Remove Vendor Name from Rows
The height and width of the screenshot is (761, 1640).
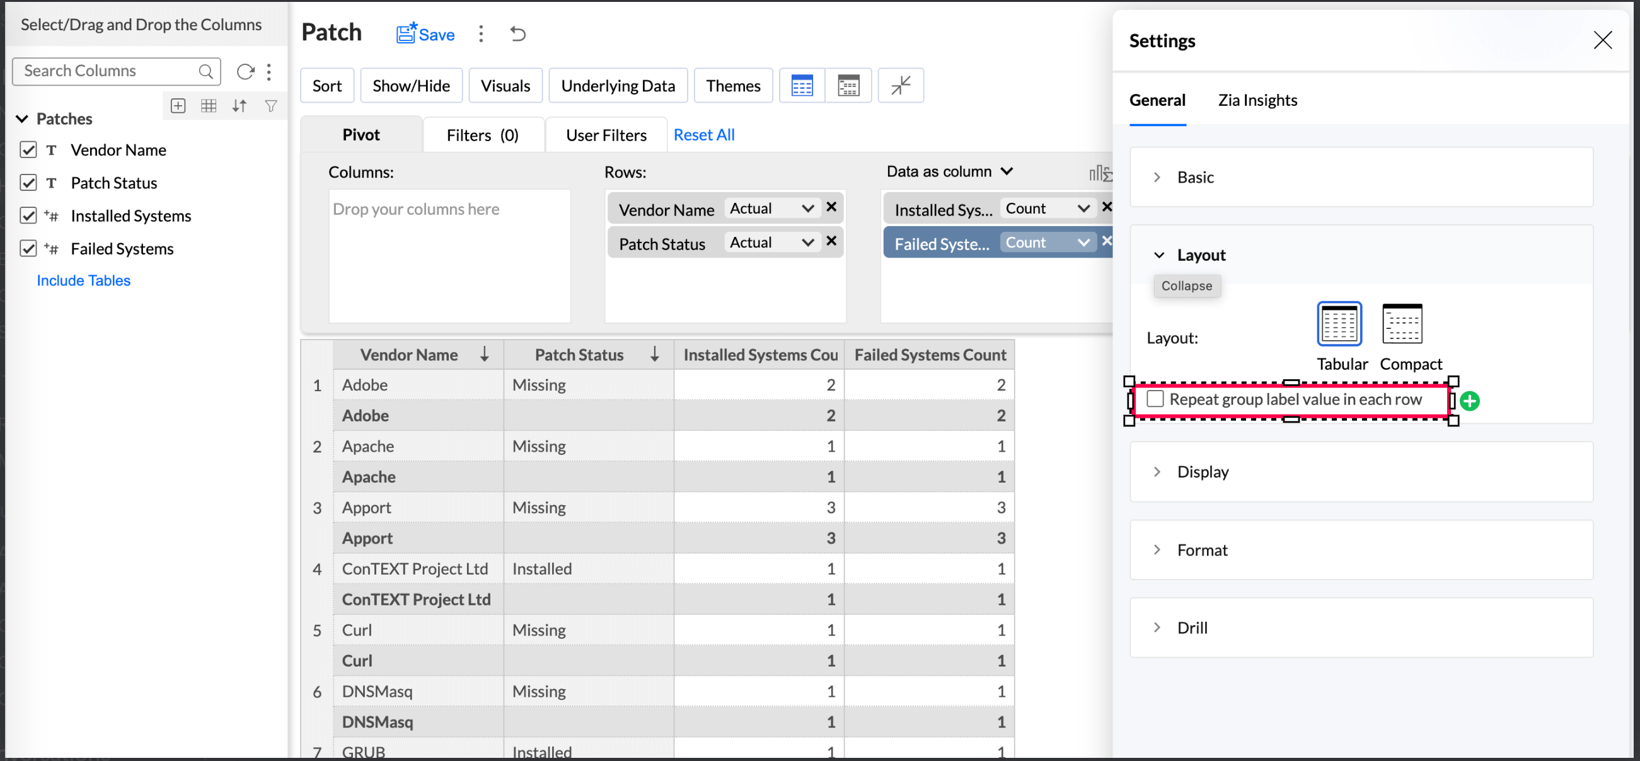[x=831, y=207]
